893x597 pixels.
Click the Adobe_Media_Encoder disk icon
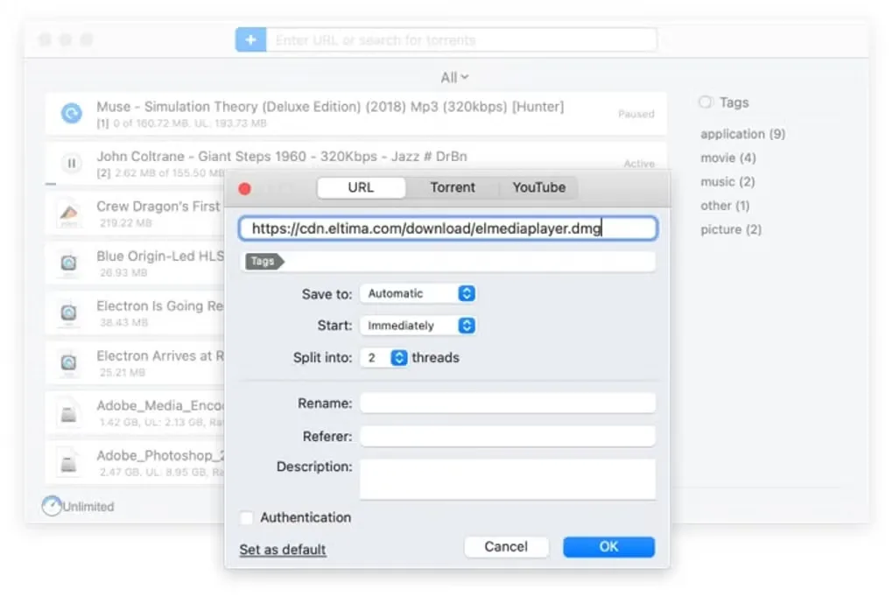click(x=69, y=413)
